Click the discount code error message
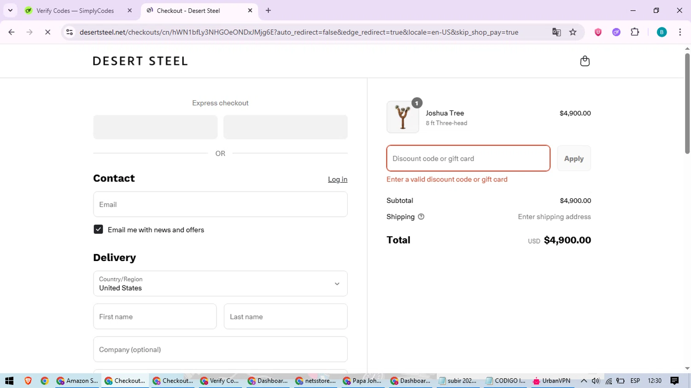Viewport: 691px width, 388px height. tap(447, 180)
